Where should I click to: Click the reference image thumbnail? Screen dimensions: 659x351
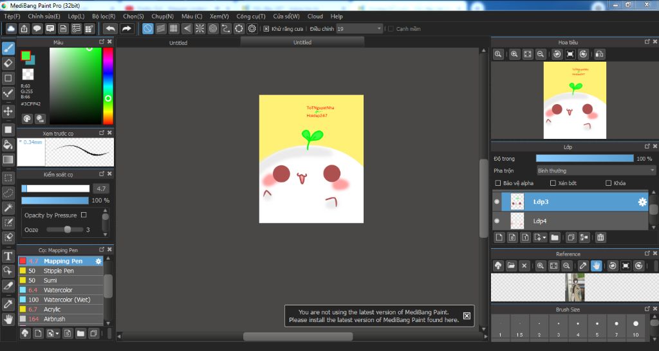(575, 287)
